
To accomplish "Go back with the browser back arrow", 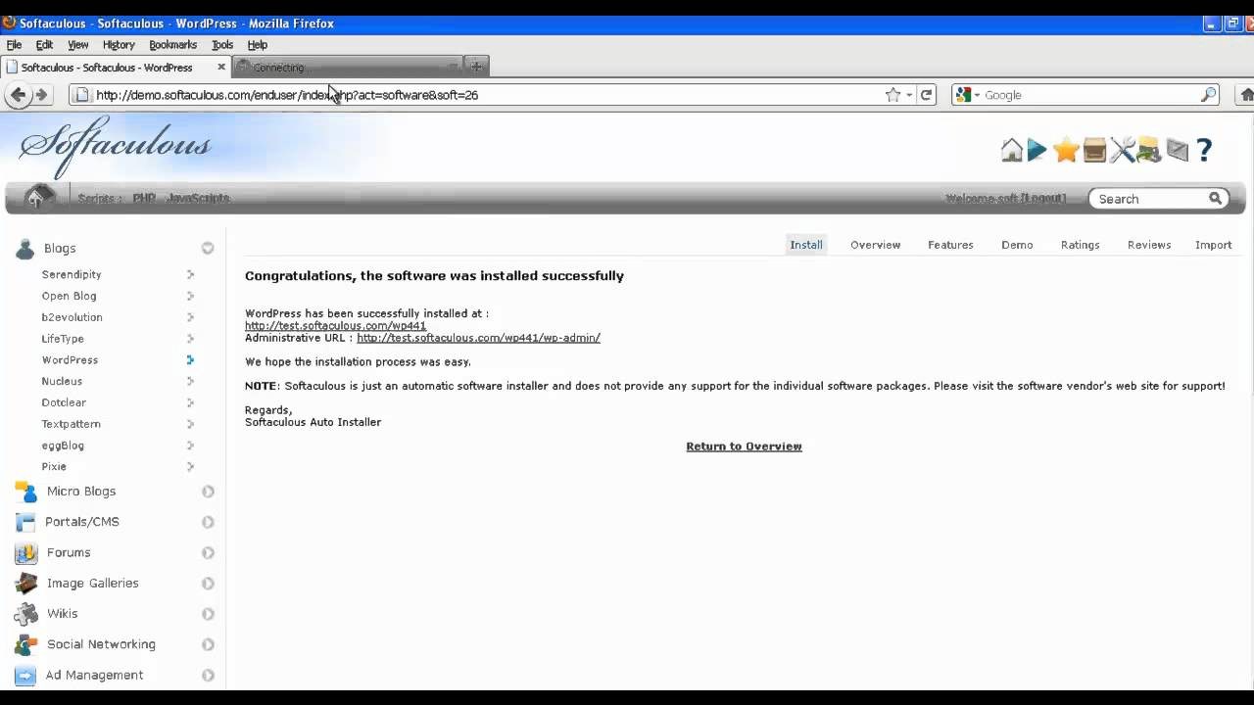I will point(18,95).
